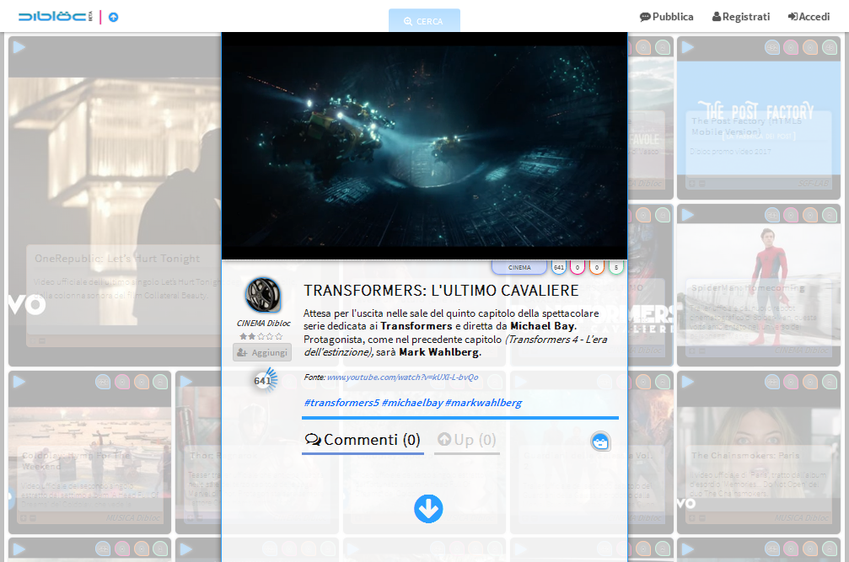The image size is (849, 562).
Task: Click the blue 641 views counter bubble
Action: point(559,267)
